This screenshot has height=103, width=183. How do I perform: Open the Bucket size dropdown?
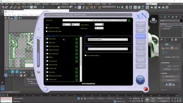99,28
